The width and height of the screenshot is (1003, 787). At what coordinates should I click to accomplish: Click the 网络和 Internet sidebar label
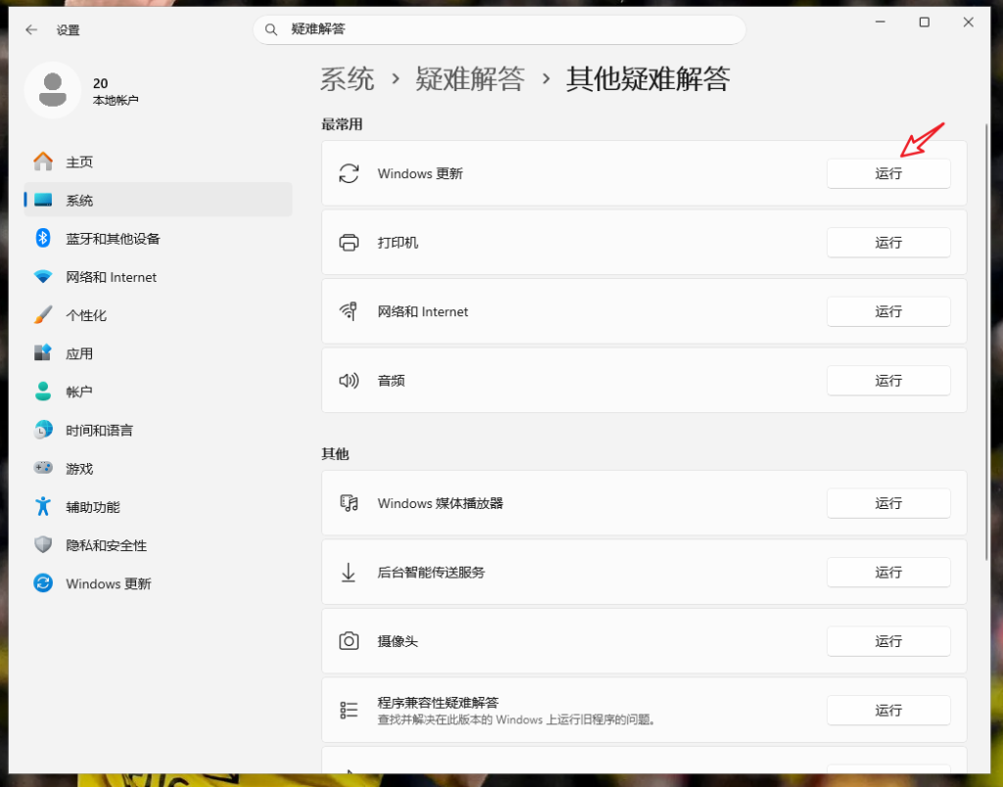(112, 277)
